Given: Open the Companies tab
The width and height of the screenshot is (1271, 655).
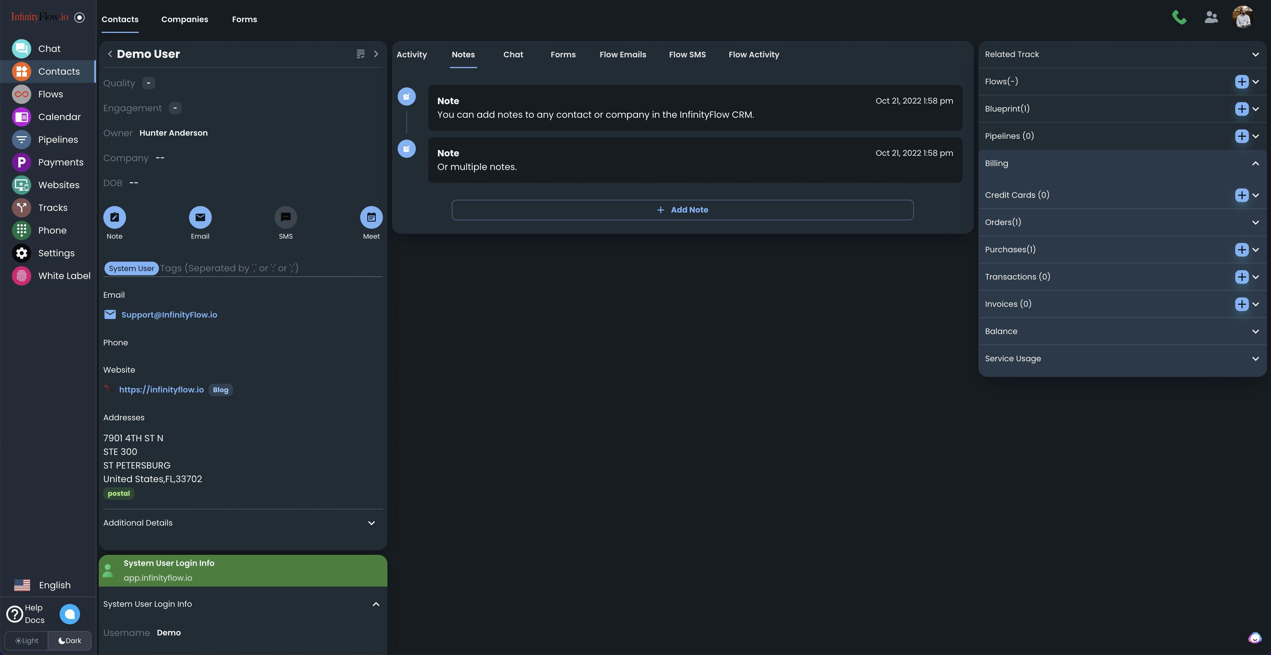Looking at the screenshot, I should [x=184, y=19].
